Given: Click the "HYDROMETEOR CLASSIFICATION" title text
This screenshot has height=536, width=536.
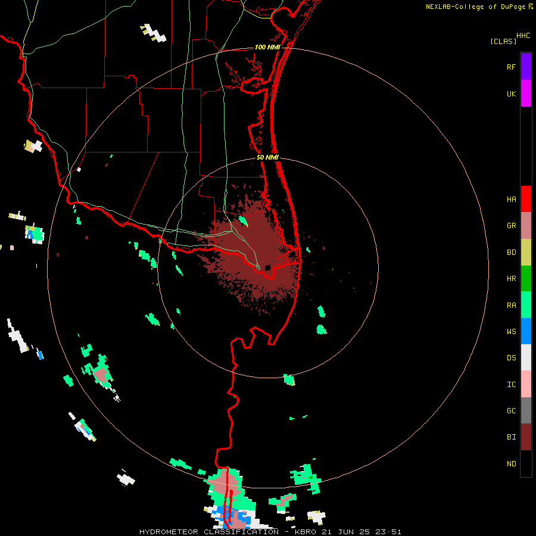Looking at the screenshot, I should coord(209,532).
